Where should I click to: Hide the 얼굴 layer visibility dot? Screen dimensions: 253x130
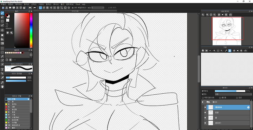(x=205, y=113)
